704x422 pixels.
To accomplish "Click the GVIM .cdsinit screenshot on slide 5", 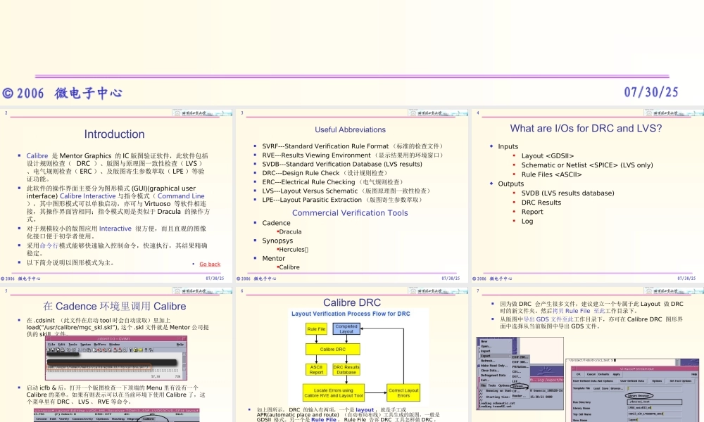I will [116, 358].
